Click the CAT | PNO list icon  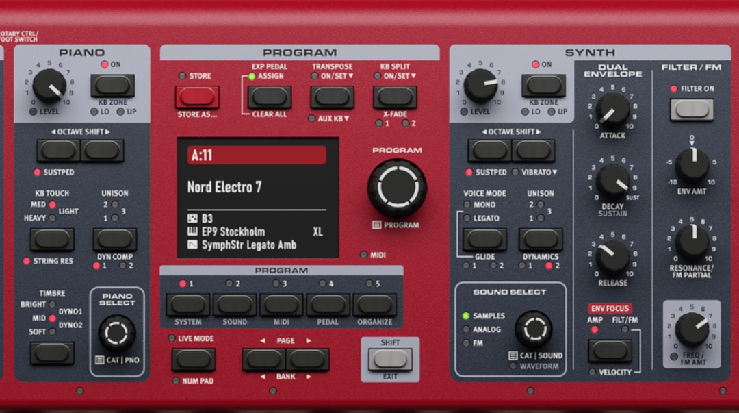coord(99,360)
